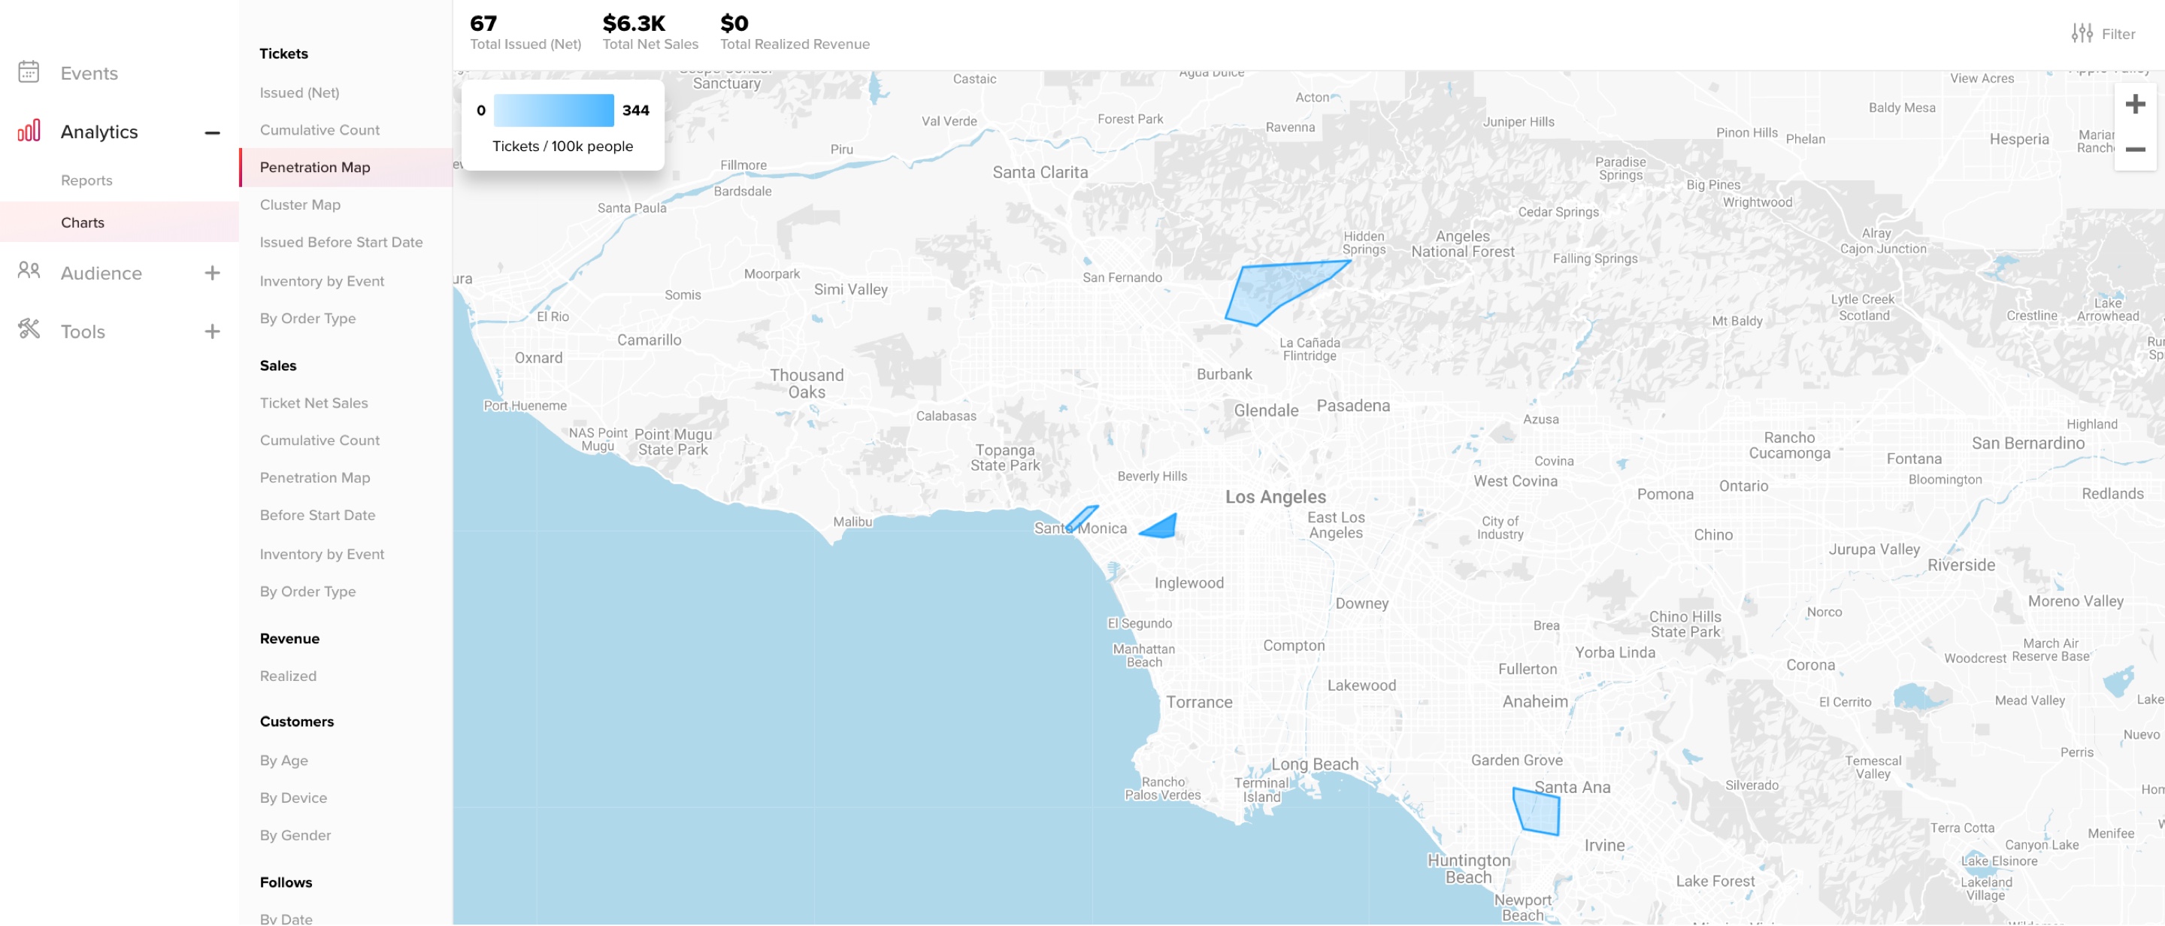The height and width of the screenshot is (926, 2165).
Task: Click the $0 Total Realized Revenue stat
Action: pyautogui.click(x=795, y=32)
